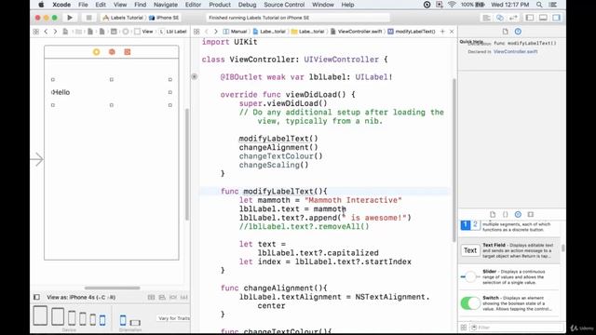Click View as: iPhone 4s button

coord(81,297)
